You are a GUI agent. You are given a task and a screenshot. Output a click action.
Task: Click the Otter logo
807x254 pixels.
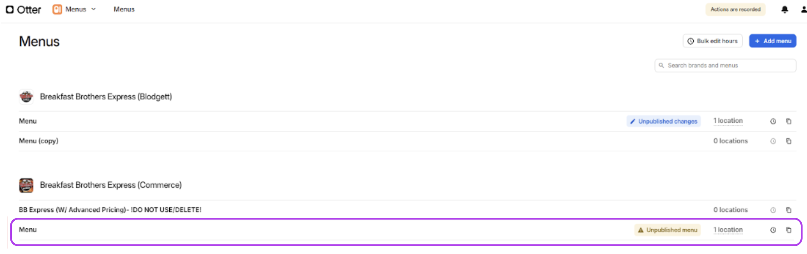(23, 10)
